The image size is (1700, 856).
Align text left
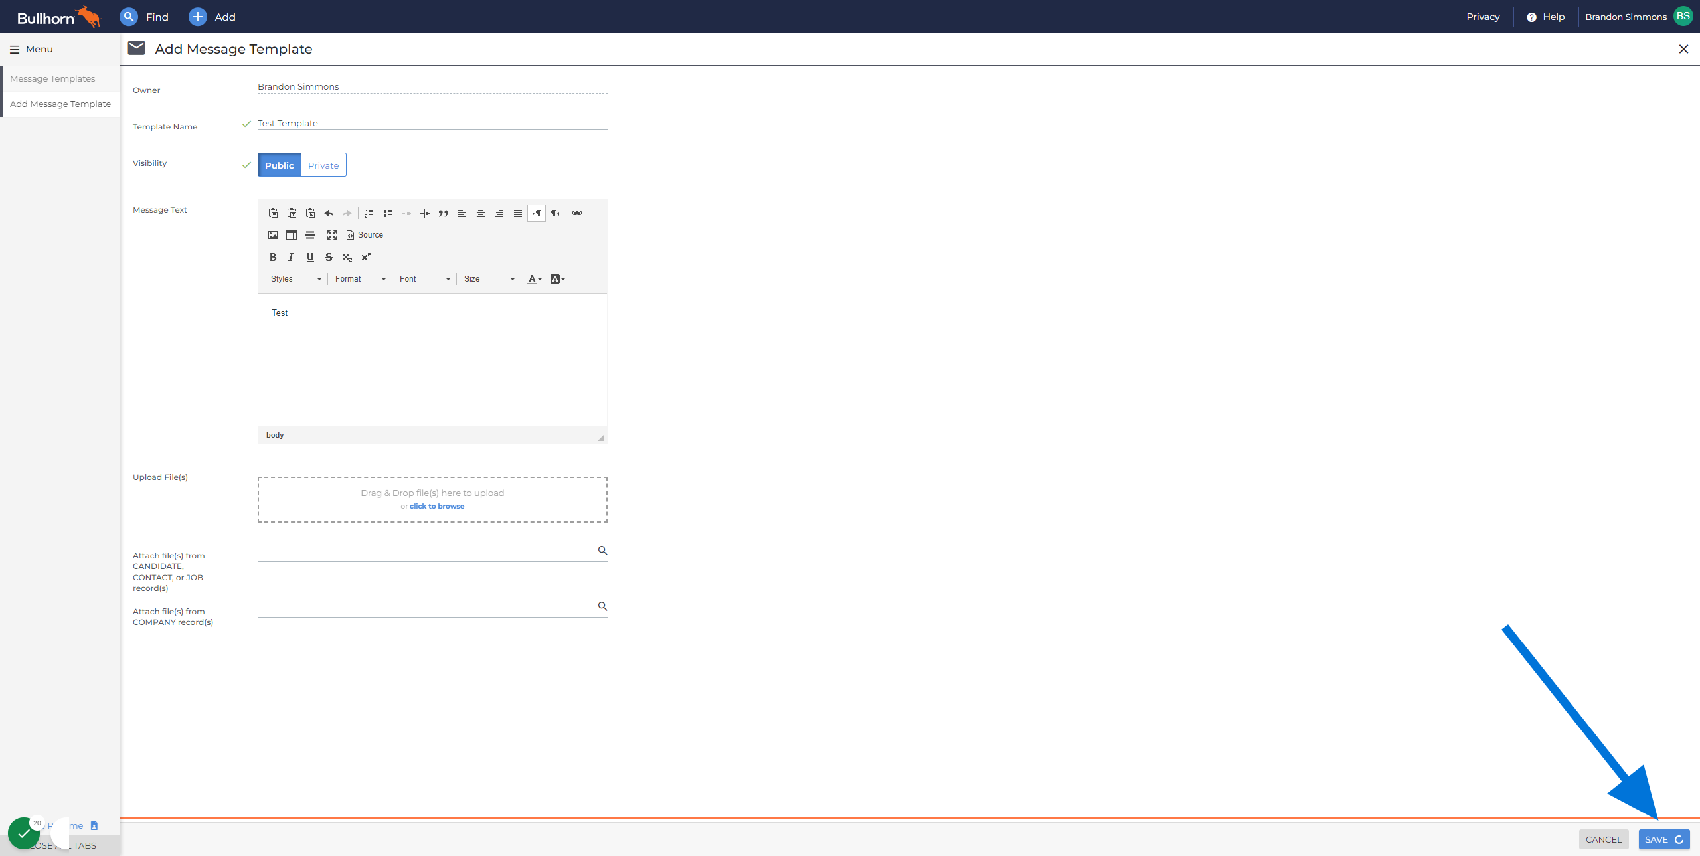pyautogui.click(x=462, y=213)
